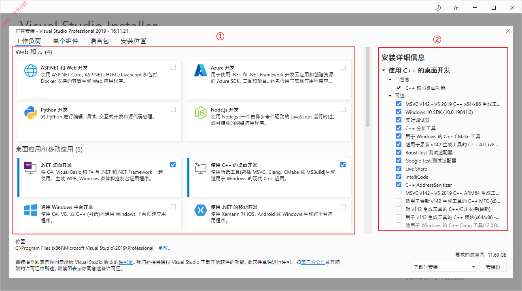This screenshot has height=291, width=522.
Task: Select the C++ 核心桌面功能 included item
Action: 425,88
